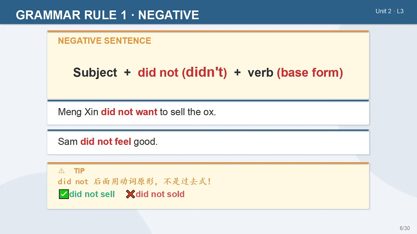Select the Meng Xin example sentence
The height and width of the screenshot is (234, 417).
(137, 112)
